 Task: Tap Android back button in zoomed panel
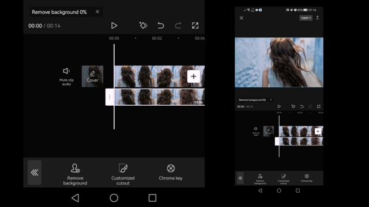76,198
